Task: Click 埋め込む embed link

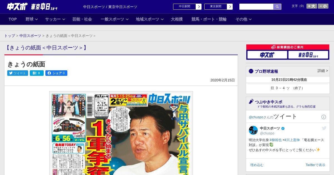Action: pos(257,165)
